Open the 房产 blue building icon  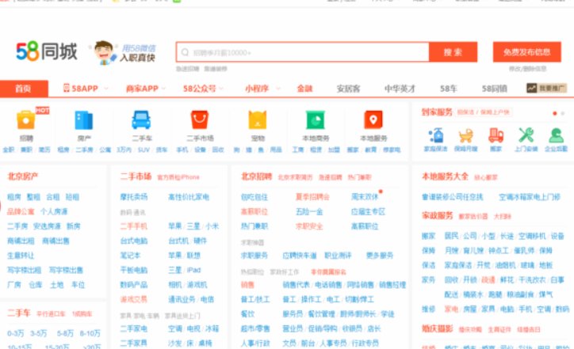84,119
